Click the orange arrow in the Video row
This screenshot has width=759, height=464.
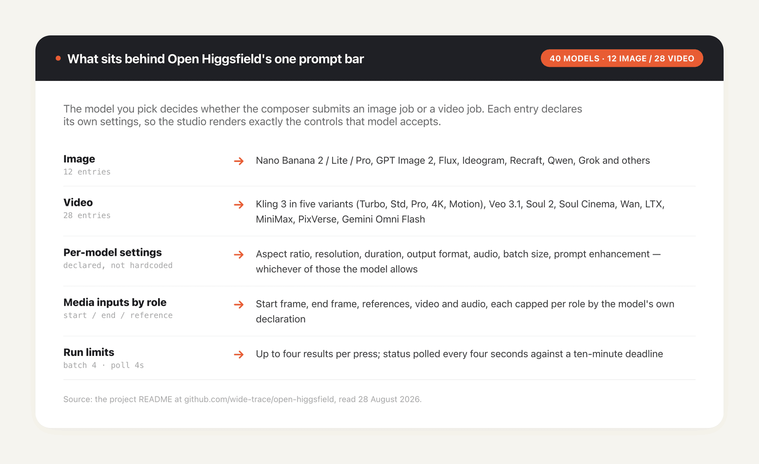[x=239, y=204]
